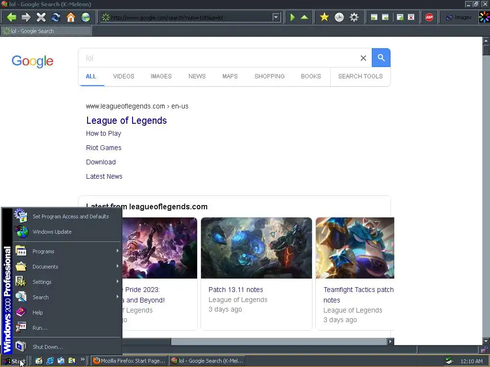
Task: Toggle the Images button in the toolbar
Action: (459, 18)
